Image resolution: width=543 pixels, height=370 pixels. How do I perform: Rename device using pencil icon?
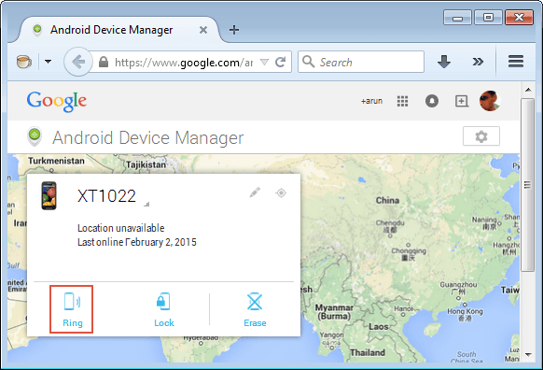point(255,192)
